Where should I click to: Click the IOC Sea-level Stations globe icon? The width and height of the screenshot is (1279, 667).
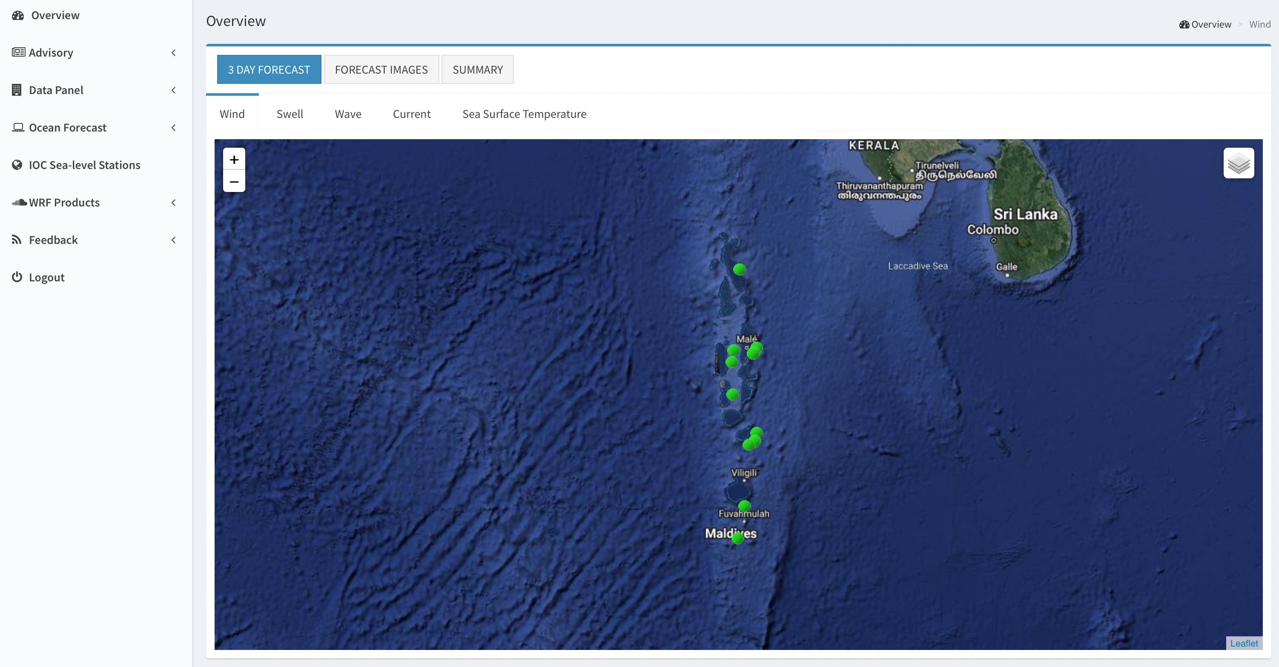(x=17, y=165)
